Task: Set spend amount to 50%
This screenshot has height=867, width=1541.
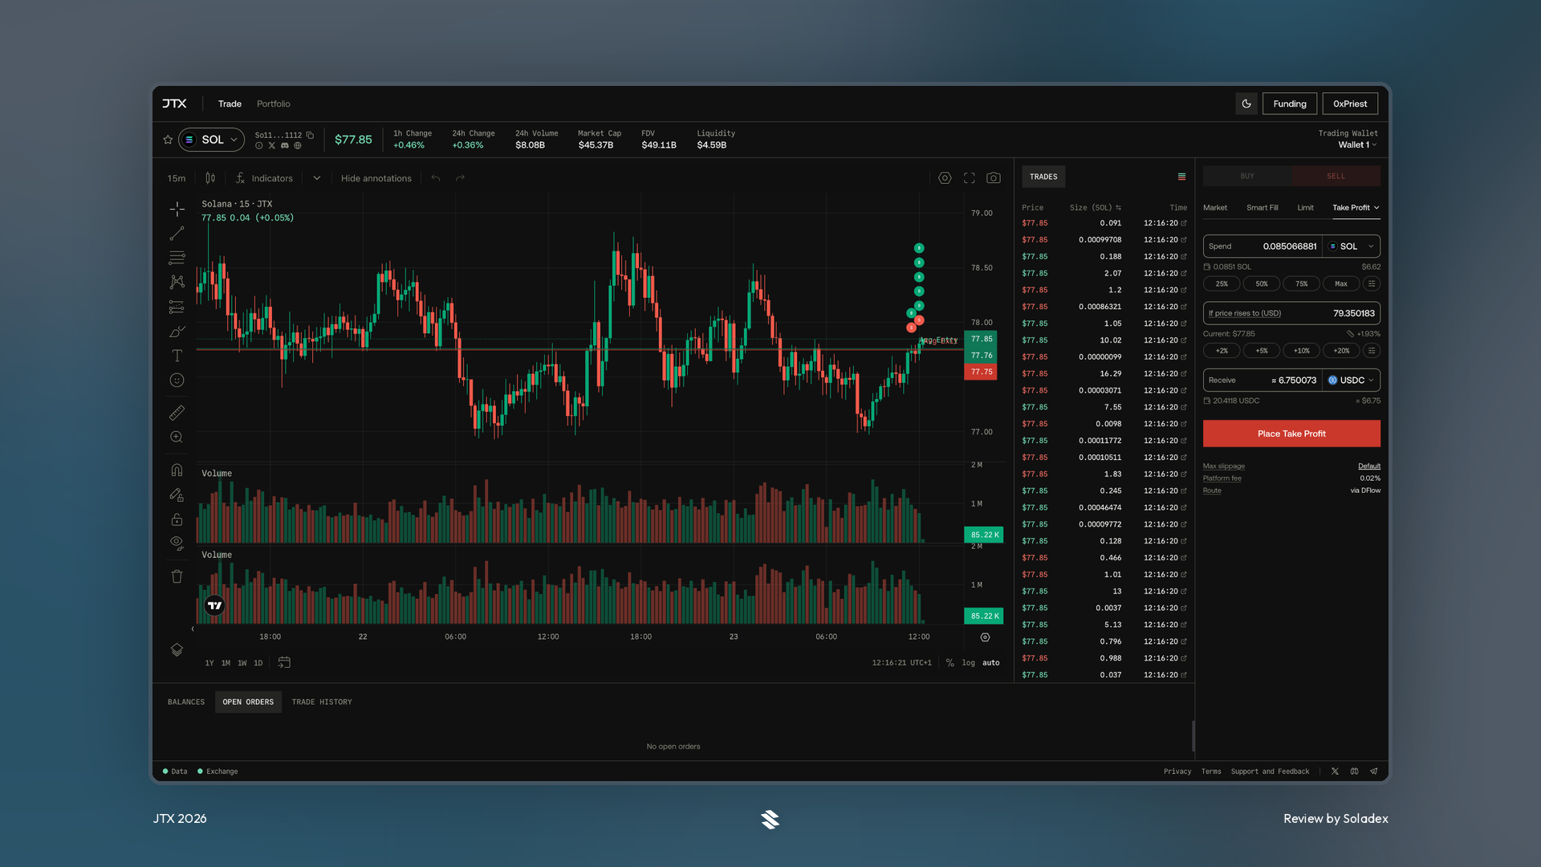Action: pyautogui.click(x=1262, y=284)
